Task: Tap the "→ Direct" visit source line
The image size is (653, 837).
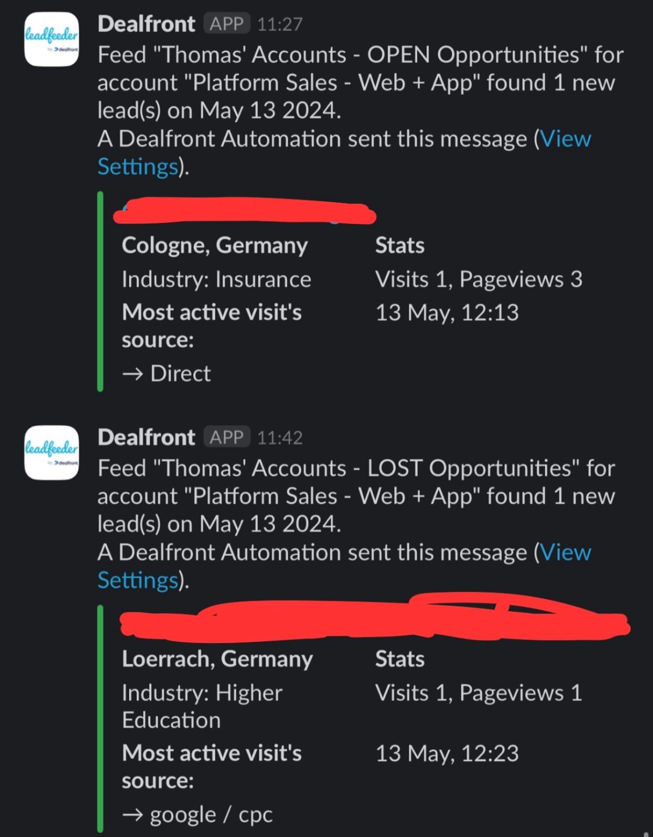Action: [166, 373]
